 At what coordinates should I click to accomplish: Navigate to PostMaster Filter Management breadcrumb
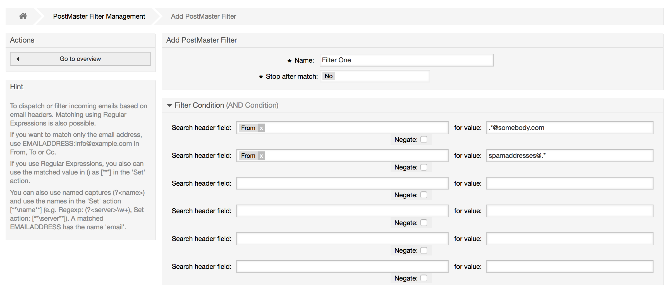click(x=99, y=16)
